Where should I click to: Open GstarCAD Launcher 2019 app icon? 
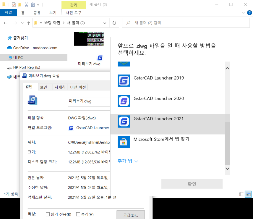click(x=124, y=81)
